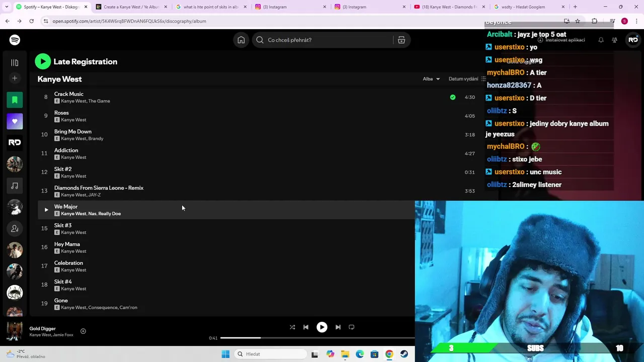Play the We Major track
This screenshot has height=362, width=644.
coord(46,210)
